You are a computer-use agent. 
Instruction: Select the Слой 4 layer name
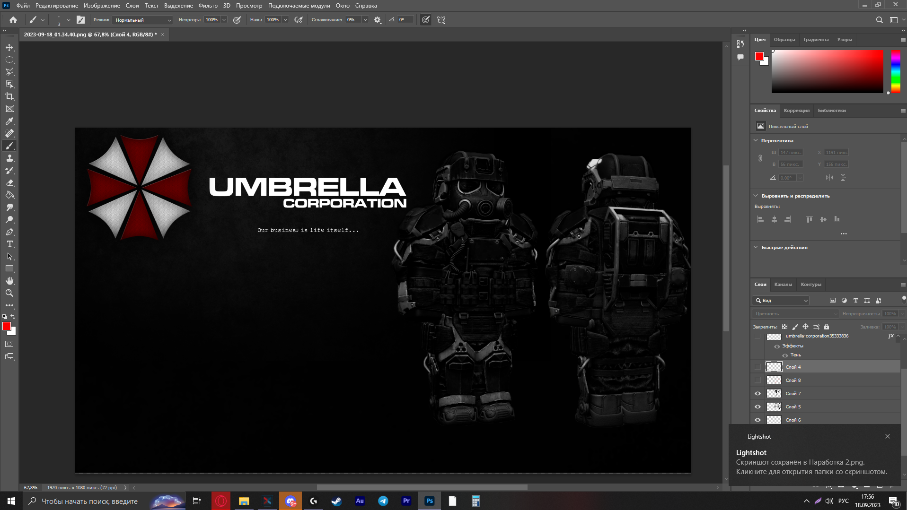click(793, 367)
